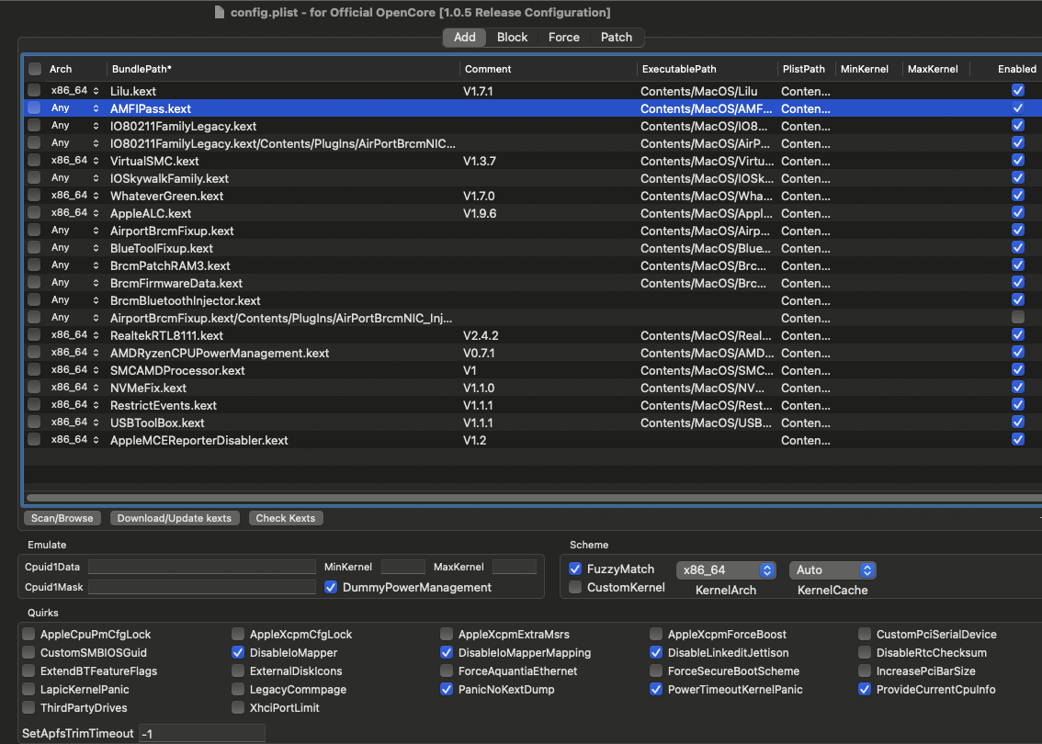This screenshot has width=1042, height=744.
Task: Switch to the Block tab
Action: (x=512, y=37)
